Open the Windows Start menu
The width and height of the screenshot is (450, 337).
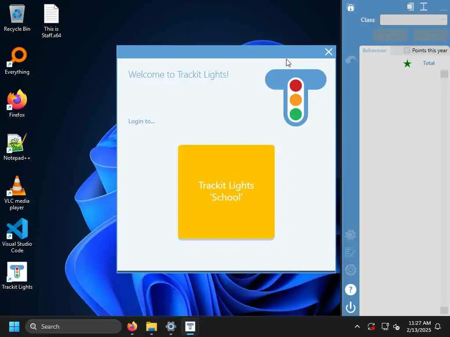pos(14,326)
